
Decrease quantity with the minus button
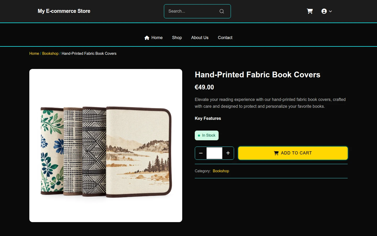click(201, 153)
